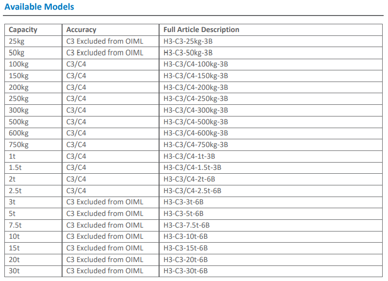Screen dimensions: 388x281
Task: Select article H3-C3/C4-1.5t-3B
Action: (192, 167)
